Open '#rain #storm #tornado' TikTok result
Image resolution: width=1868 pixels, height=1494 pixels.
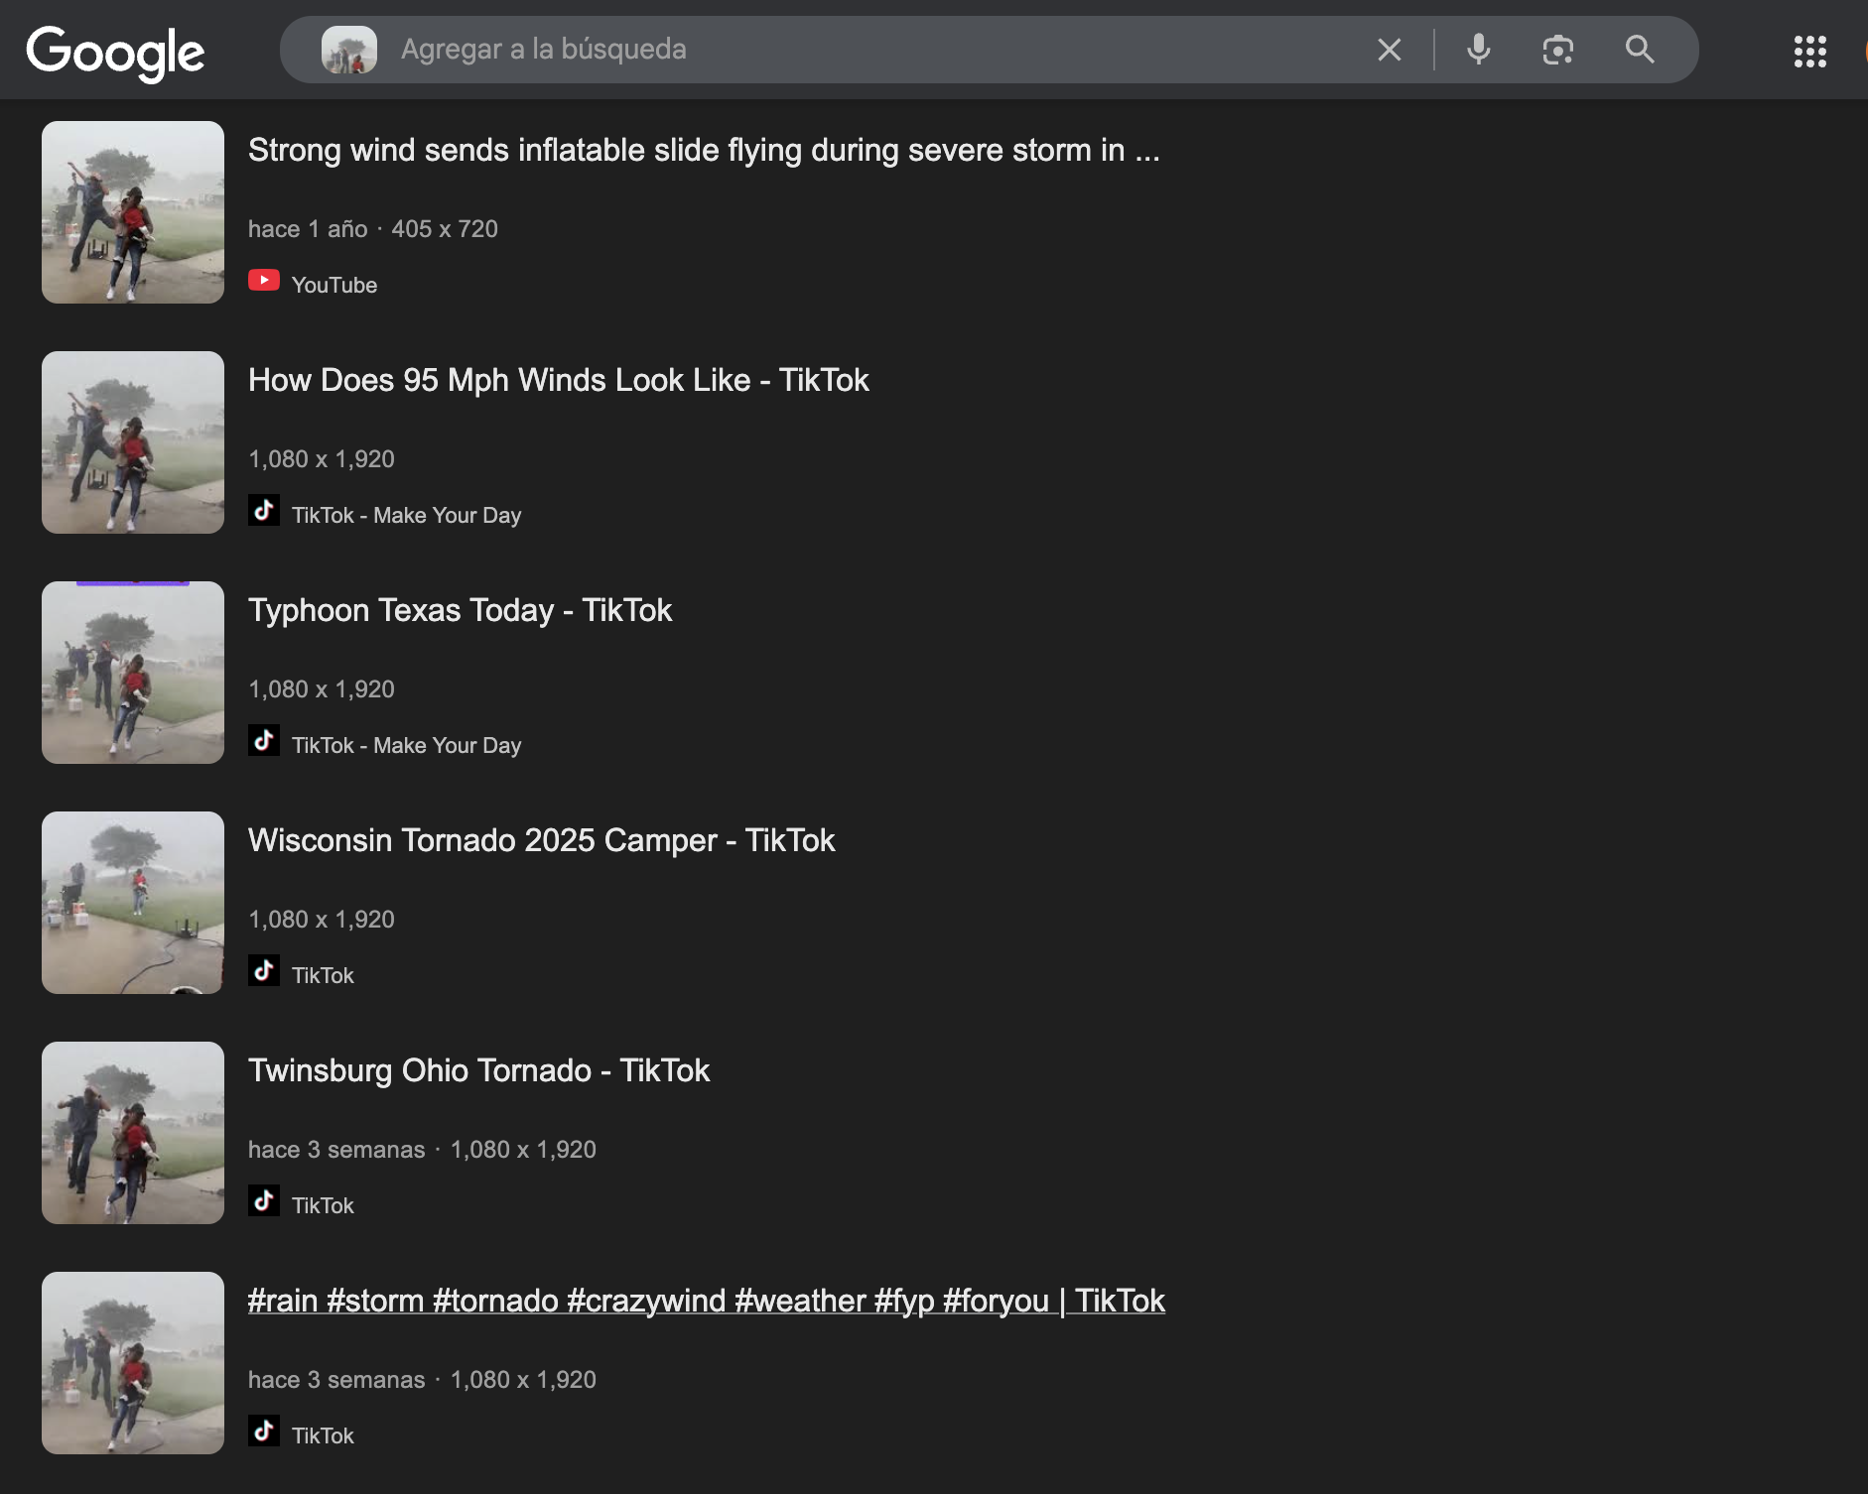point(707,1301)
